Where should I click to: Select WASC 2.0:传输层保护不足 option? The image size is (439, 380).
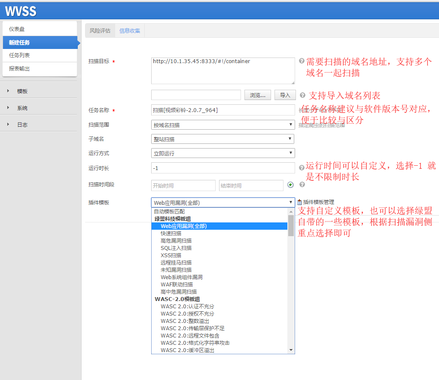219,328
